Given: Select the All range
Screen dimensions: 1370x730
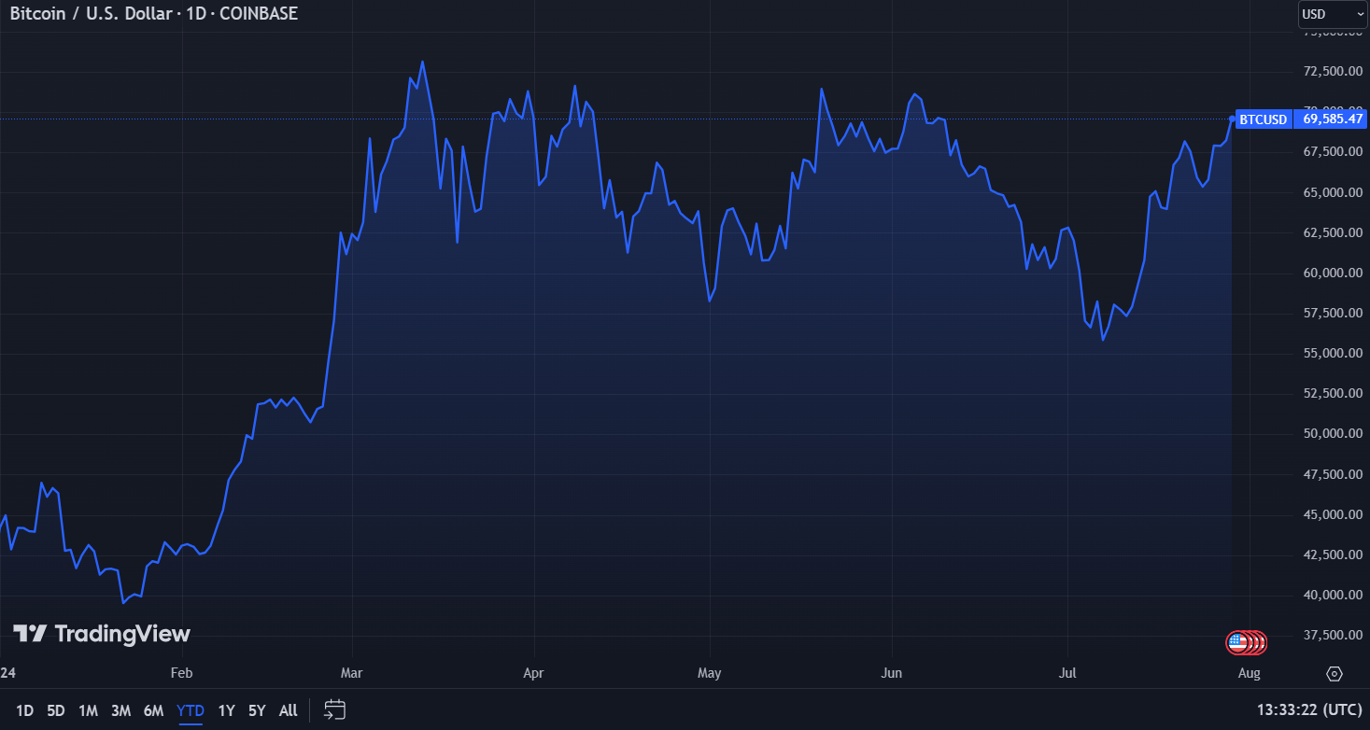Looking at the screenshot, I should [x=288, y=710].
